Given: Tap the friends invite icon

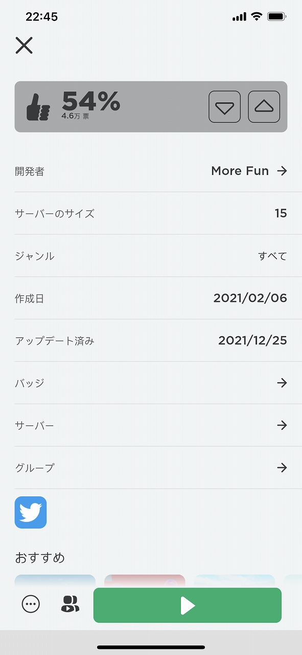Looking at the screenshot, I should click(x=70, y=604).
